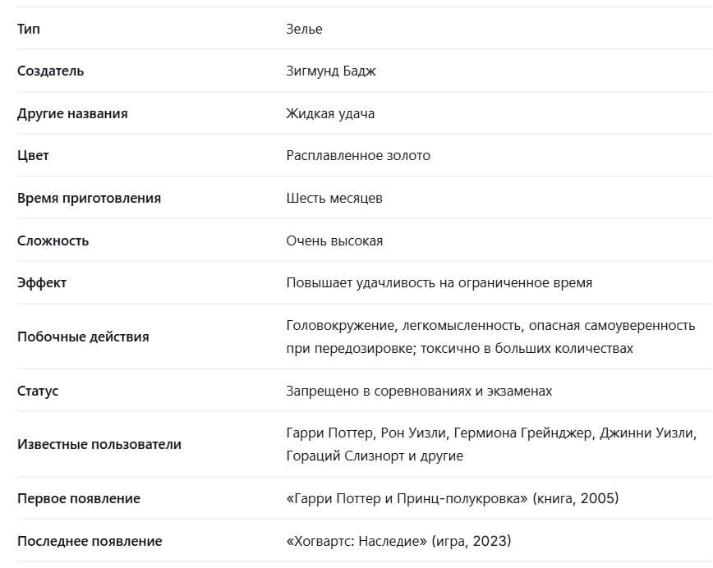Click the 'Цвет' row label
The image size is (713, 568).
(33, 155)
